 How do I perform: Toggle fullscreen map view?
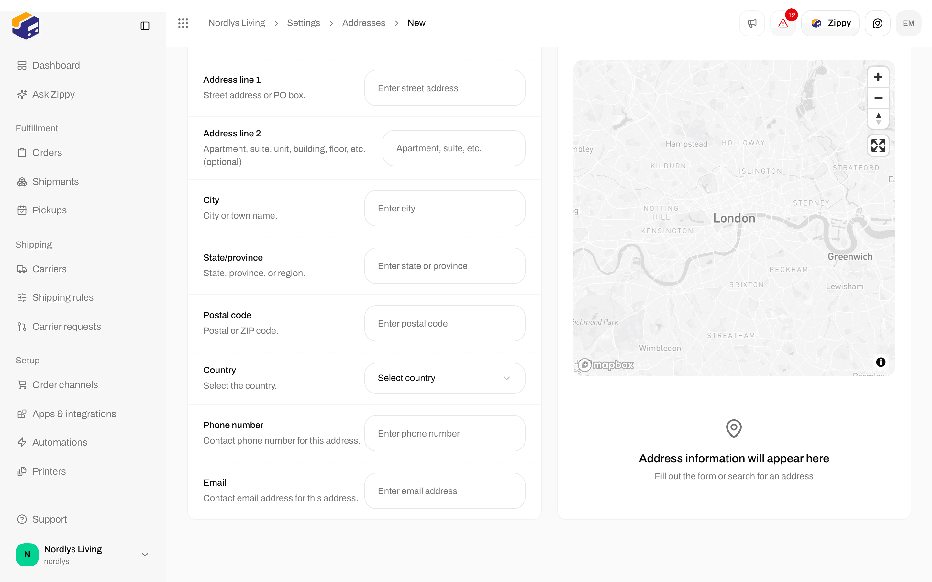(x=878, y=145)
